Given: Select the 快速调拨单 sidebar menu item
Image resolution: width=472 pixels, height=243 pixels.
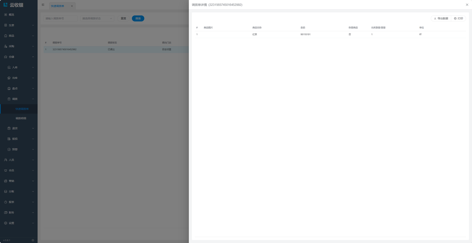Looking at the screenshot, I should point(22,109).
